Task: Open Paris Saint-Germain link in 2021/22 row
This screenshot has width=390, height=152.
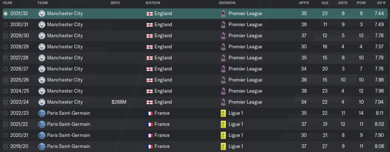Action: [x=69, y=124]
